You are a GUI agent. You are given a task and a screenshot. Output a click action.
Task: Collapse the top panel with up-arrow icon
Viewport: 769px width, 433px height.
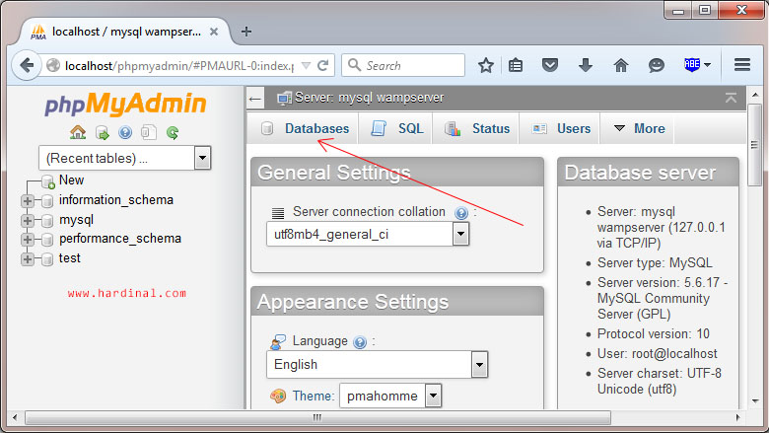click(x=731, y=98)
